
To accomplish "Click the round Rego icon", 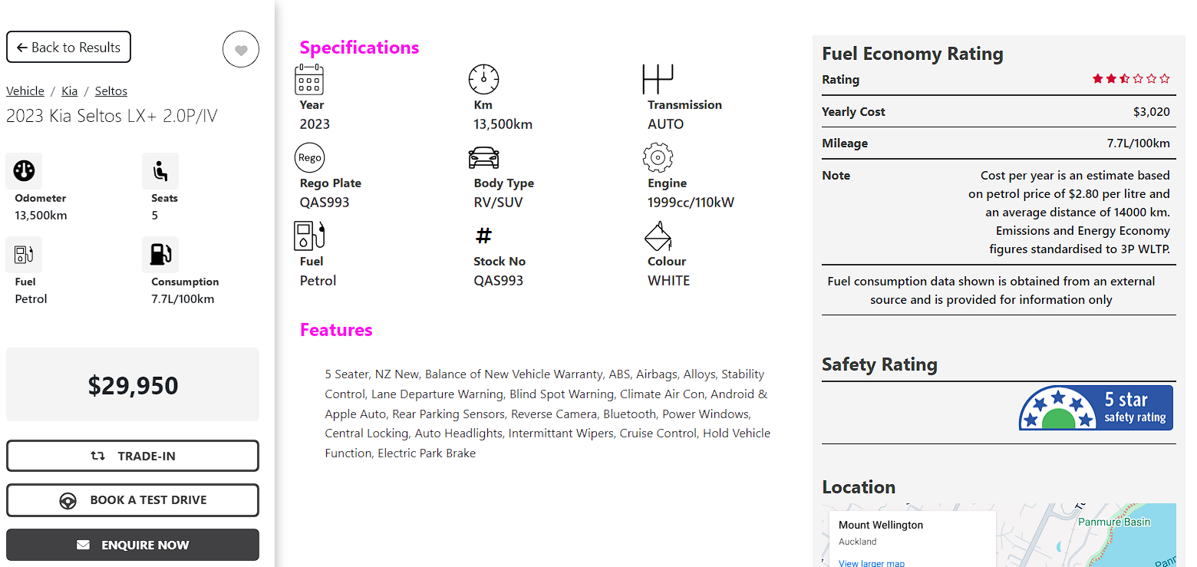I will pos(309,157).
